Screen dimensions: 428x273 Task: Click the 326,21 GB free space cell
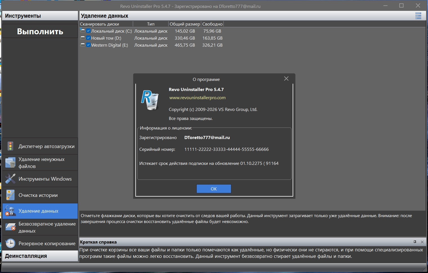[212, 45]
